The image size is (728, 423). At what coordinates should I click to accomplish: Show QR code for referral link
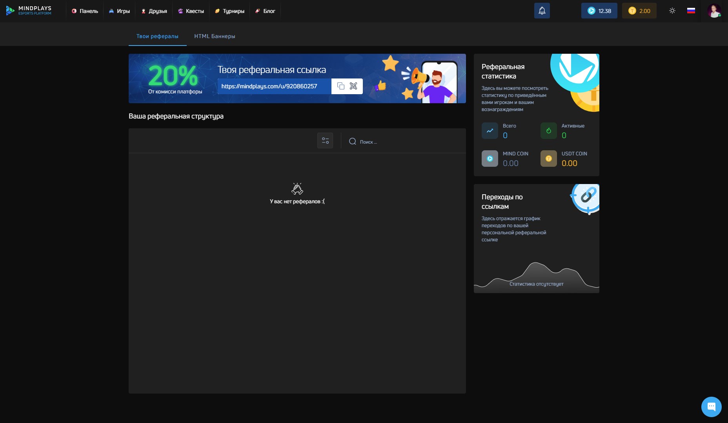tap(353, 86)
